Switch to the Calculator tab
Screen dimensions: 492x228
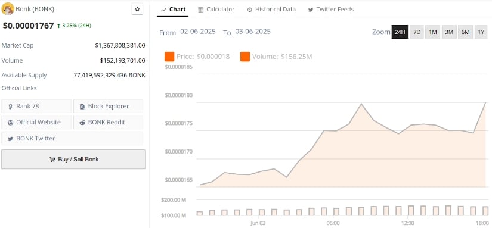[x=216, y=10]
